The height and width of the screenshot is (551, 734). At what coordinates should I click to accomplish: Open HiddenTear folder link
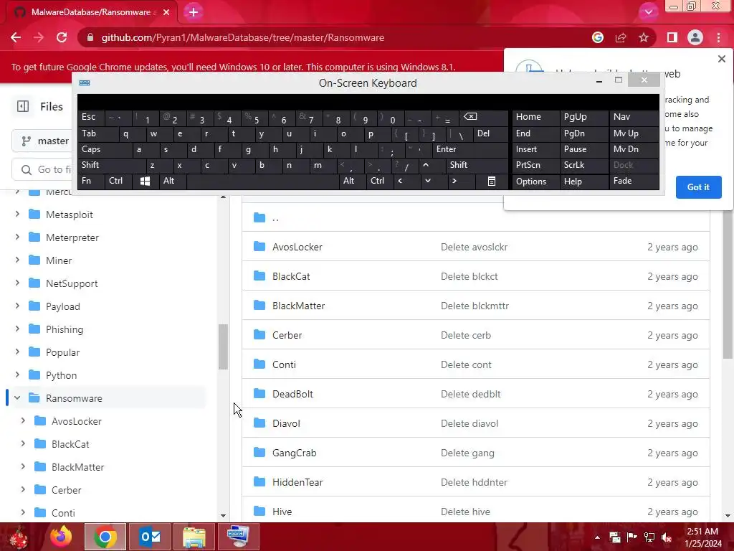point(297,482)
